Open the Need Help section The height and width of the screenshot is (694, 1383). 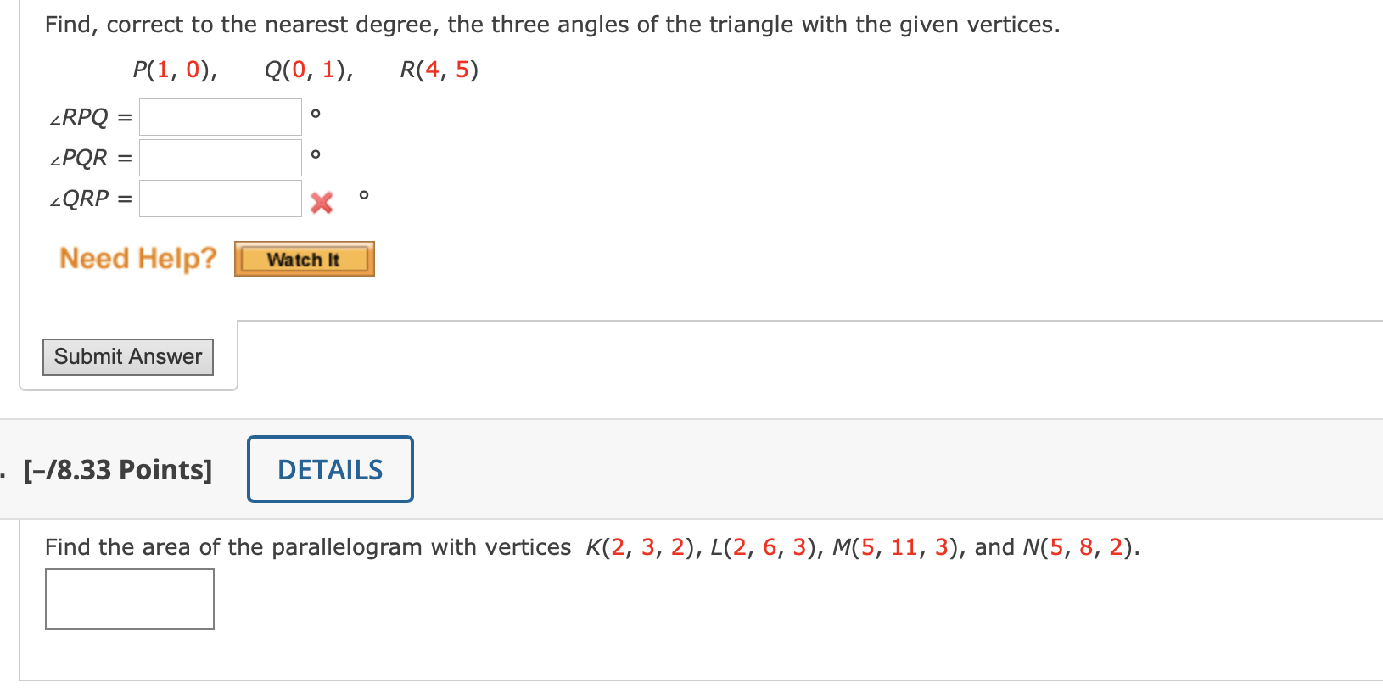136,258
